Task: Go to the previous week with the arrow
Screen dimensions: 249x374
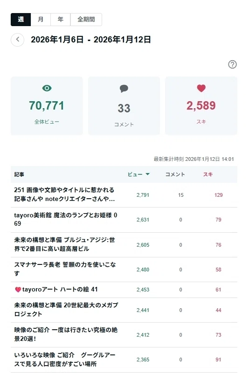Action: pyautogui.click(x=17, y=40)
